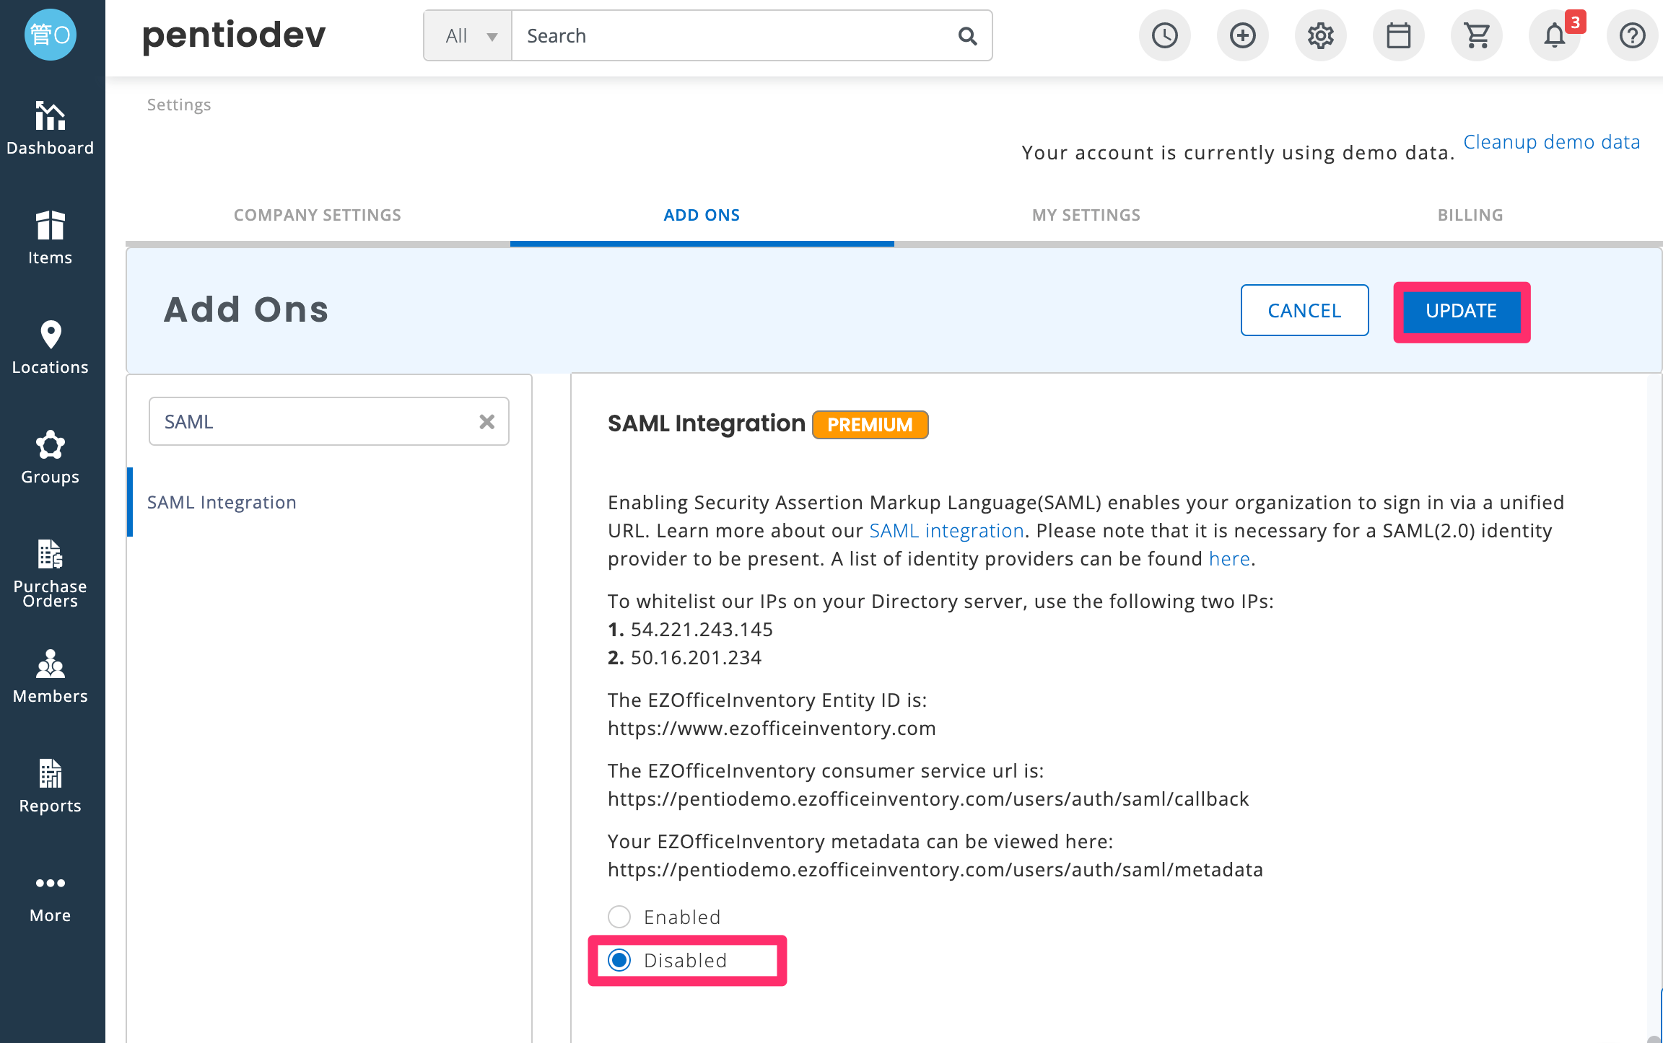Image resolution: width=1663 pixels, height=1043 pixels.
Task: Click the saml/metadata URL
Action: (x=935, y=870)
